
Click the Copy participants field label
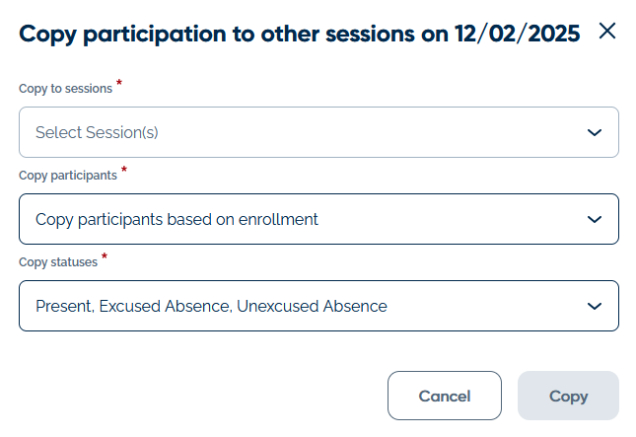[x=67, y=176]
